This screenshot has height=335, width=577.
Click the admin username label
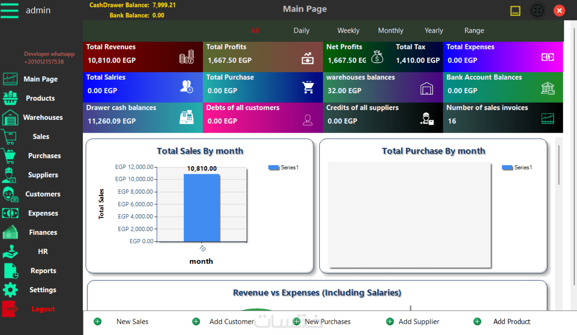tap(38, 10)
